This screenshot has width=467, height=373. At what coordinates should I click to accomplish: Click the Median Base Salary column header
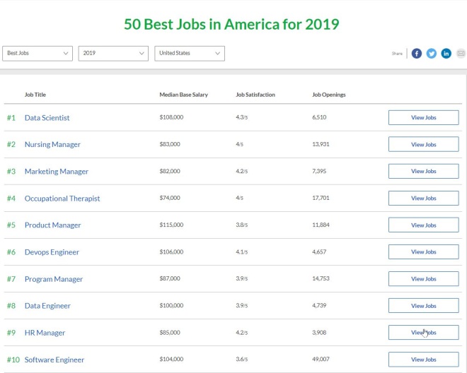[183, 95]
